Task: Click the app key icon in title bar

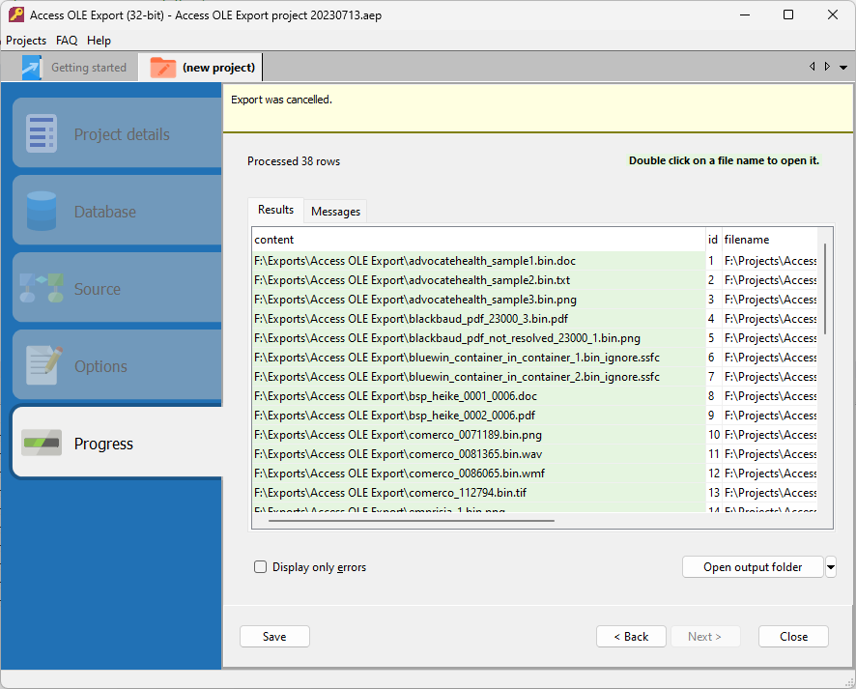Action: coord(15,14)
